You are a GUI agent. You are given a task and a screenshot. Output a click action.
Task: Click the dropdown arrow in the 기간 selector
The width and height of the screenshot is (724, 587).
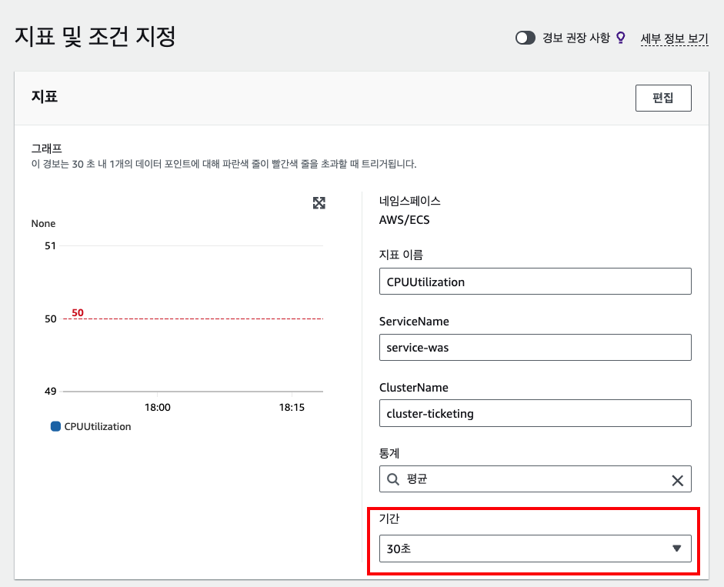[x=677, y=549]
